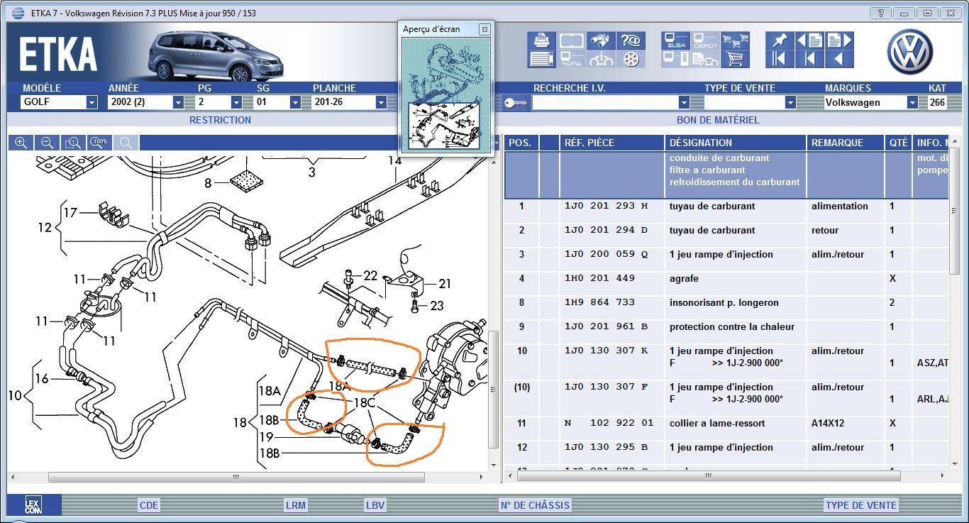Screen dimensions: 969x523
Task: Click the key icon beside Recherche I.V.
Action: (516, 103)
